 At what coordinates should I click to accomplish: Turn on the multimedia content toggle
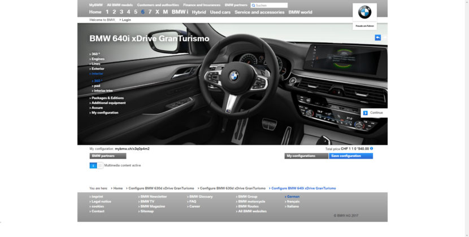(x=93, y=165)
